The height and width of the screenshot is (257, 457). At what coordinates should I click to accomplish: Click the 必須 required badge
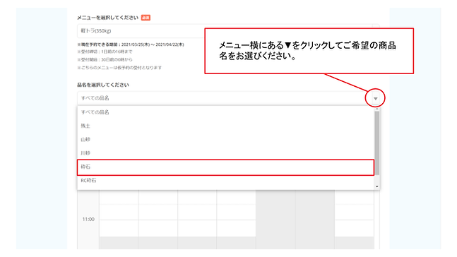point(146,18)
